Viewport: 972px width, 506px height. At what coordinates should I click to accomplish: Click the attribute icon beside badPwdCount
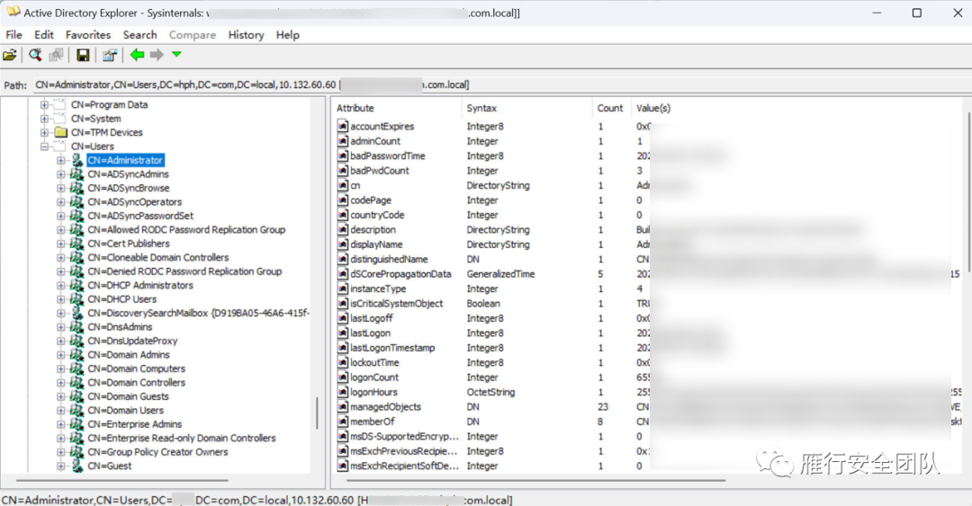pos(343,171)
